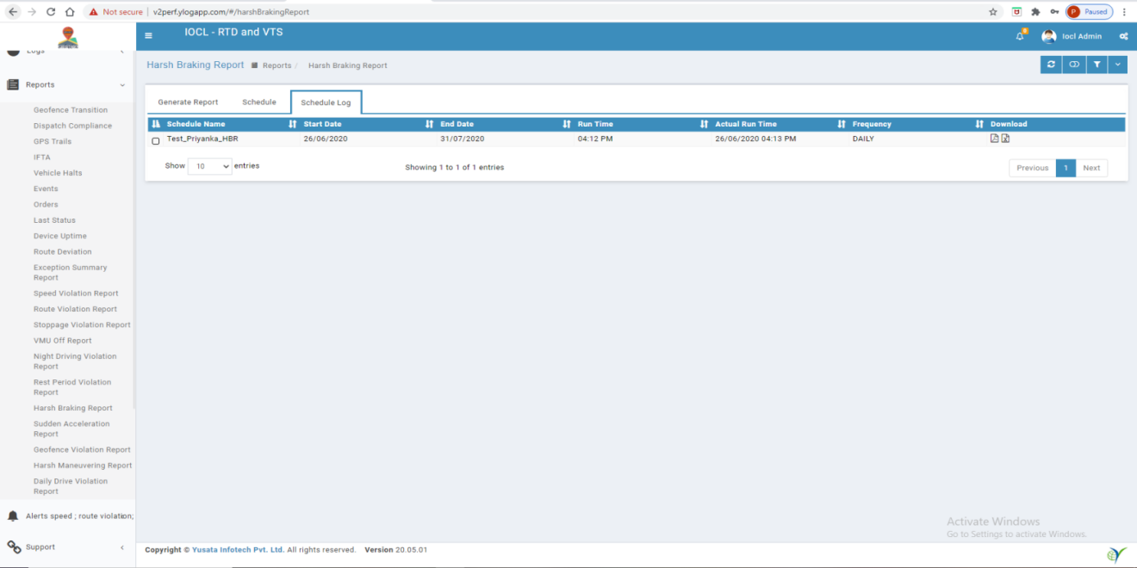1137x568 pixels.
Task: Click the Alerts bell sidebar icon
Action: click(x=13, y=516)
